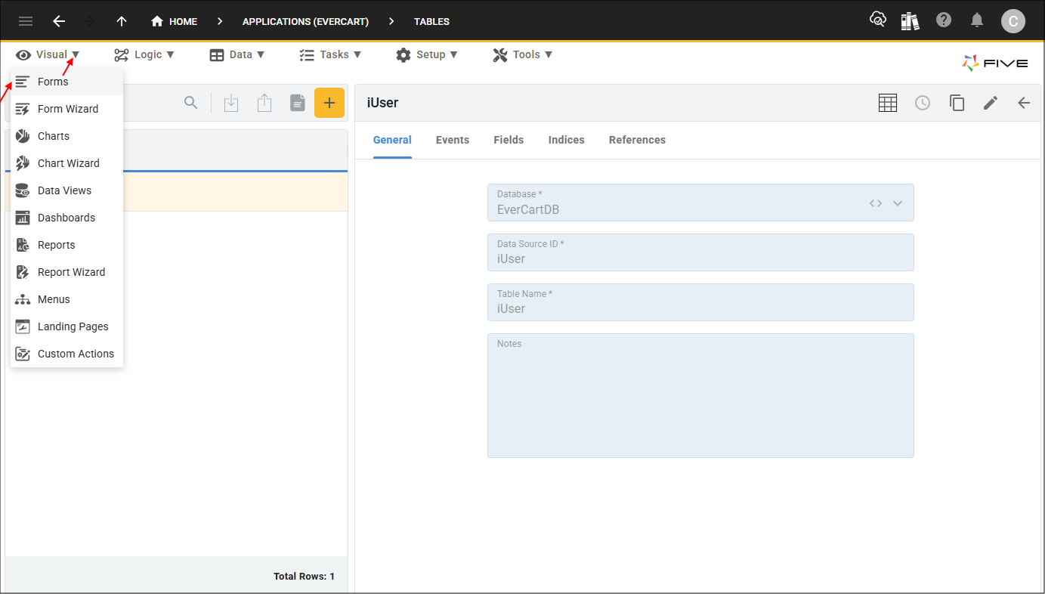Image resolution: width=1045 pixels, height=594 pixels.
Task: Click the notifications bell icon
Action: (x=977, y=20)
